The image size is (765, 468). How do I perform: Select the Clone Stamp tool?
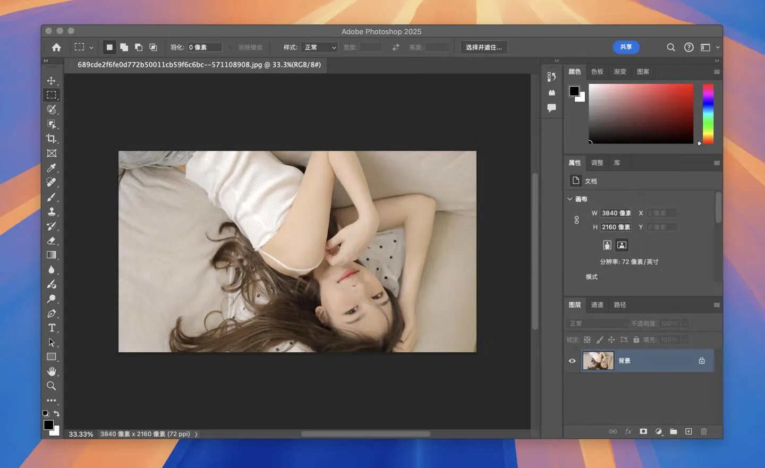(52, 211)
